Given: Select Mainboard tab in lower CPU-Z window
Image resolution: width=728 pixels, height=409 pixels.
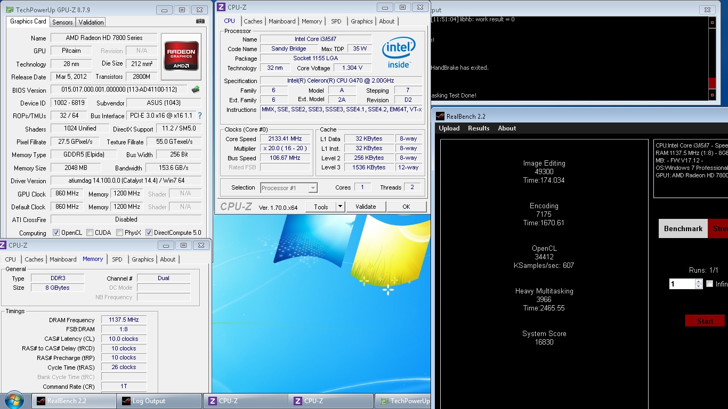Looking at the screenshot, I should (x=63, y=259).
